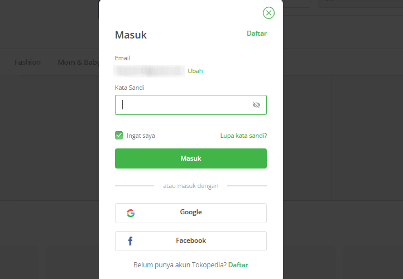Click the Kata Sandi field label

point(129,88)
